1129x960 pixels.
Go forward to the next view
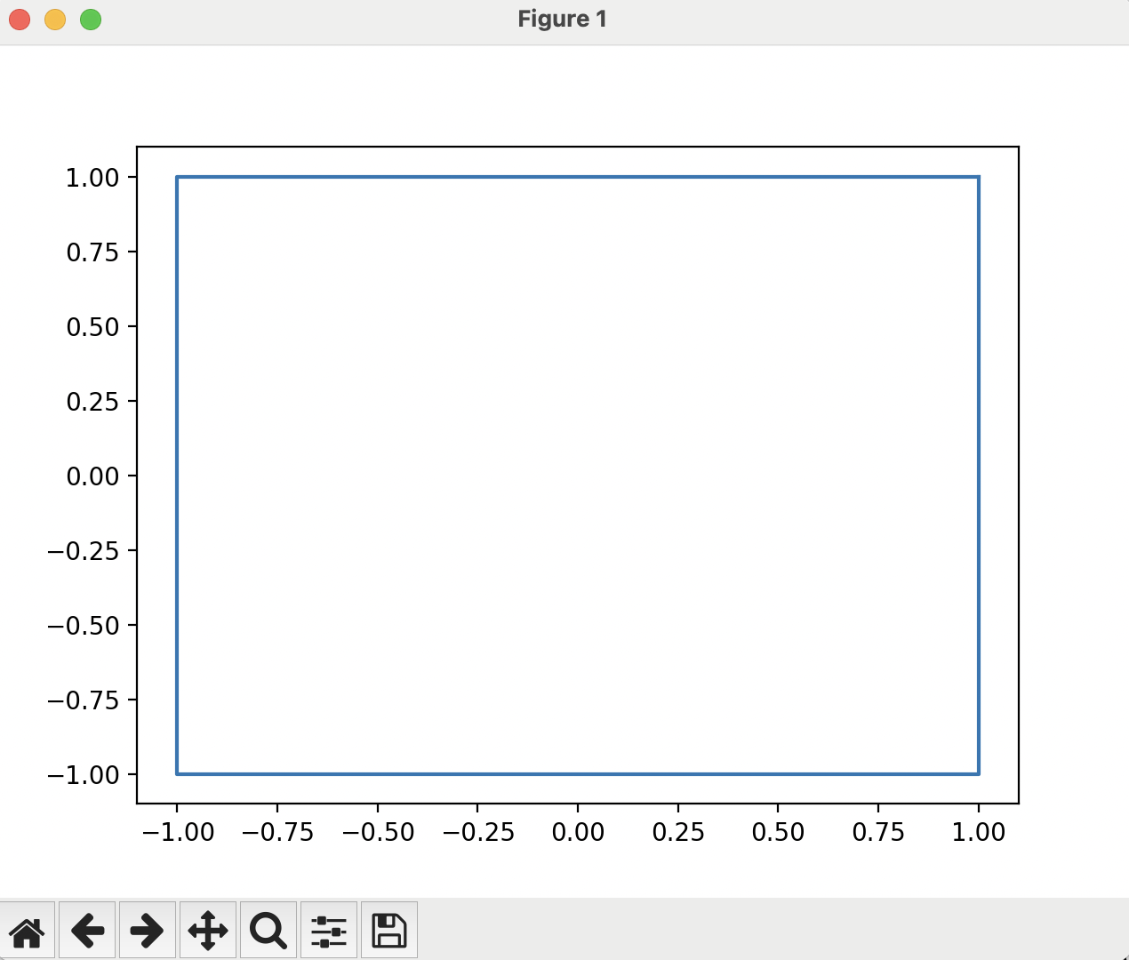click(147, 929)
